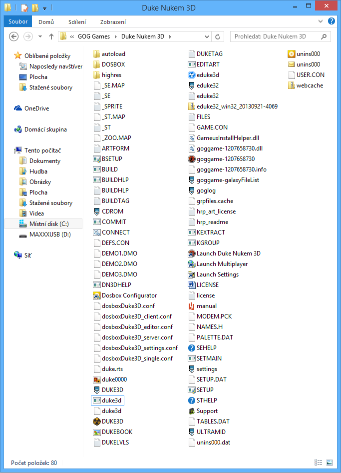The image size is (341, 473).
Task: Click GOG Games in the address path
Action: (x=94, y=36)
